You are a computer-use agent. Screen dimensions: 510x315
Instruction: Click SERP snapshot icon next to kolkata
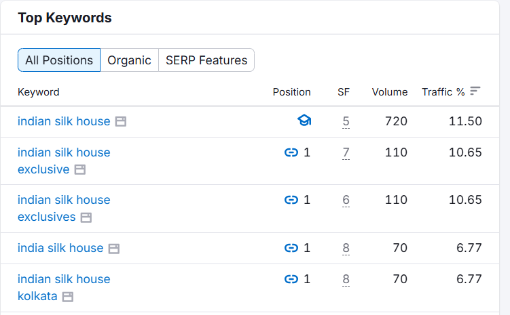pos(68,297)
